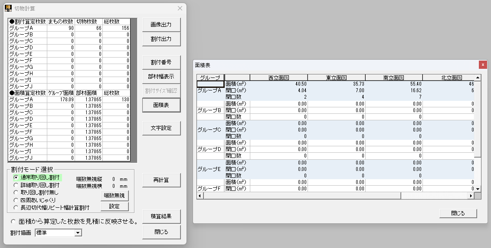Select 四周あいじゃくり radio button
Image resolution: width=491 pixels, height=248 pixels.
[x=16, y=200]
